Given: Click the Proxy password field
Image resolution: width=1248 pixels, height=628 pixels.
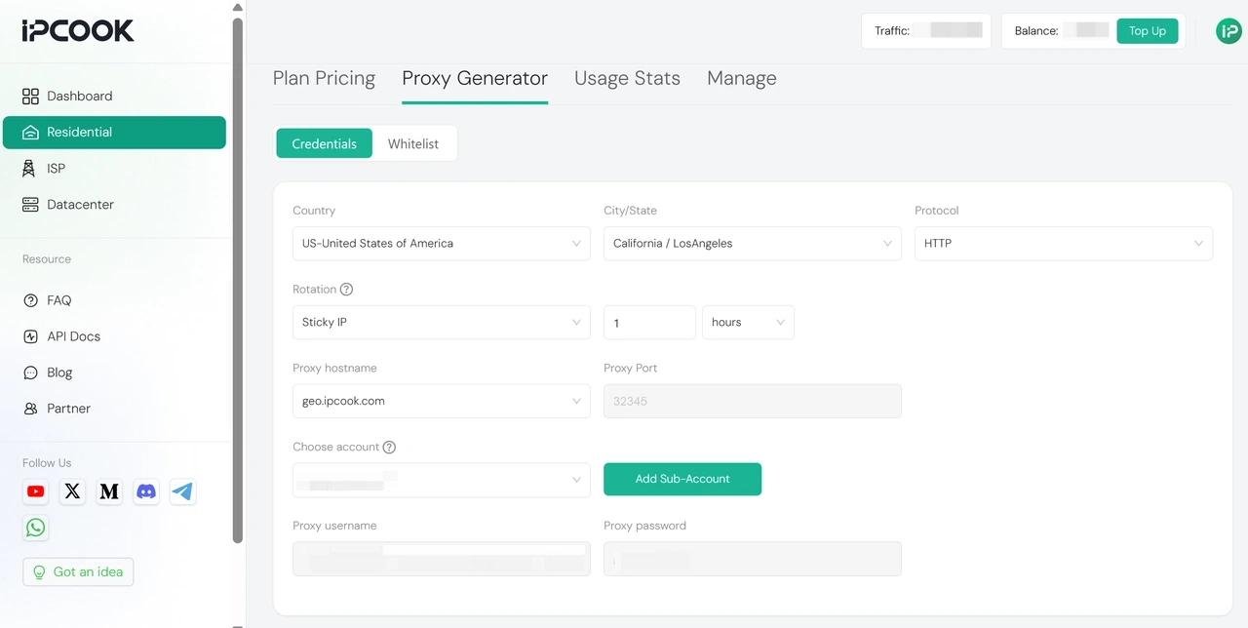Looking at the screenshot, I should click(753, 559).
